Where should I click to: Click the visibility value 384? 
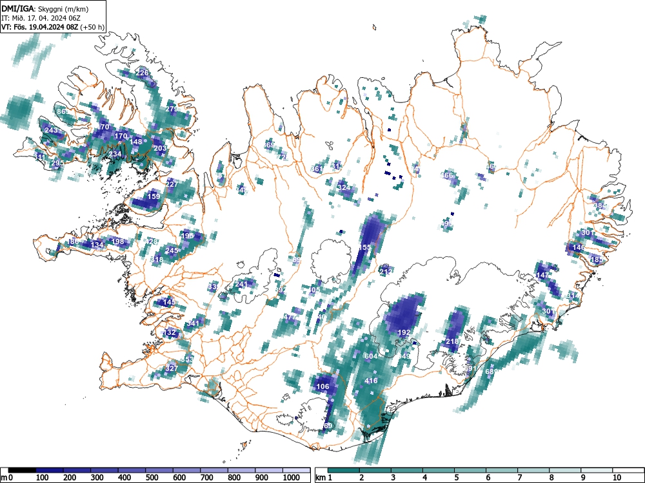(x=600, y=205)
